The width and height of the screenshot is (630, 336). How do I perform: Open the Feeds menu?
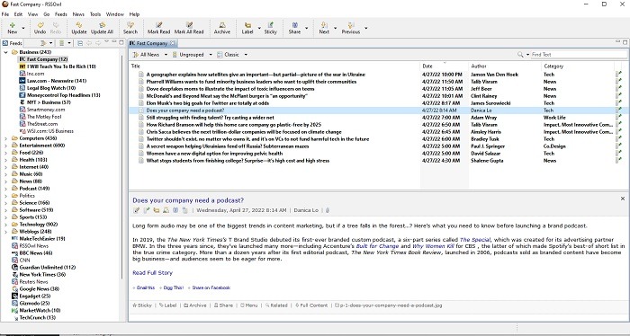pyautogui.click(x=61, y=14)
